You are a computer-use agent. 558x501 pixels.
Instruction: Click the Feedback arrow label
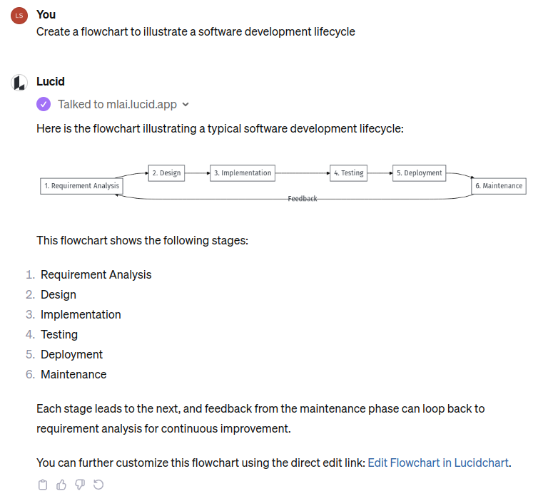tap(303, 199)
